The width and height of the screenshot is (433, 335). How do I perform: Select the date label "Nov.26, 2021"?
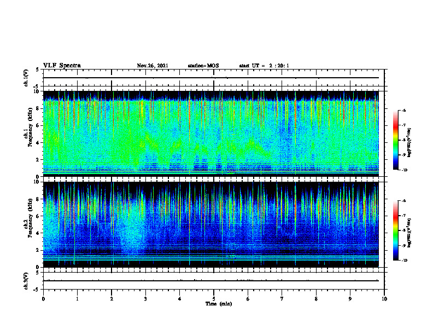(153, 66)
